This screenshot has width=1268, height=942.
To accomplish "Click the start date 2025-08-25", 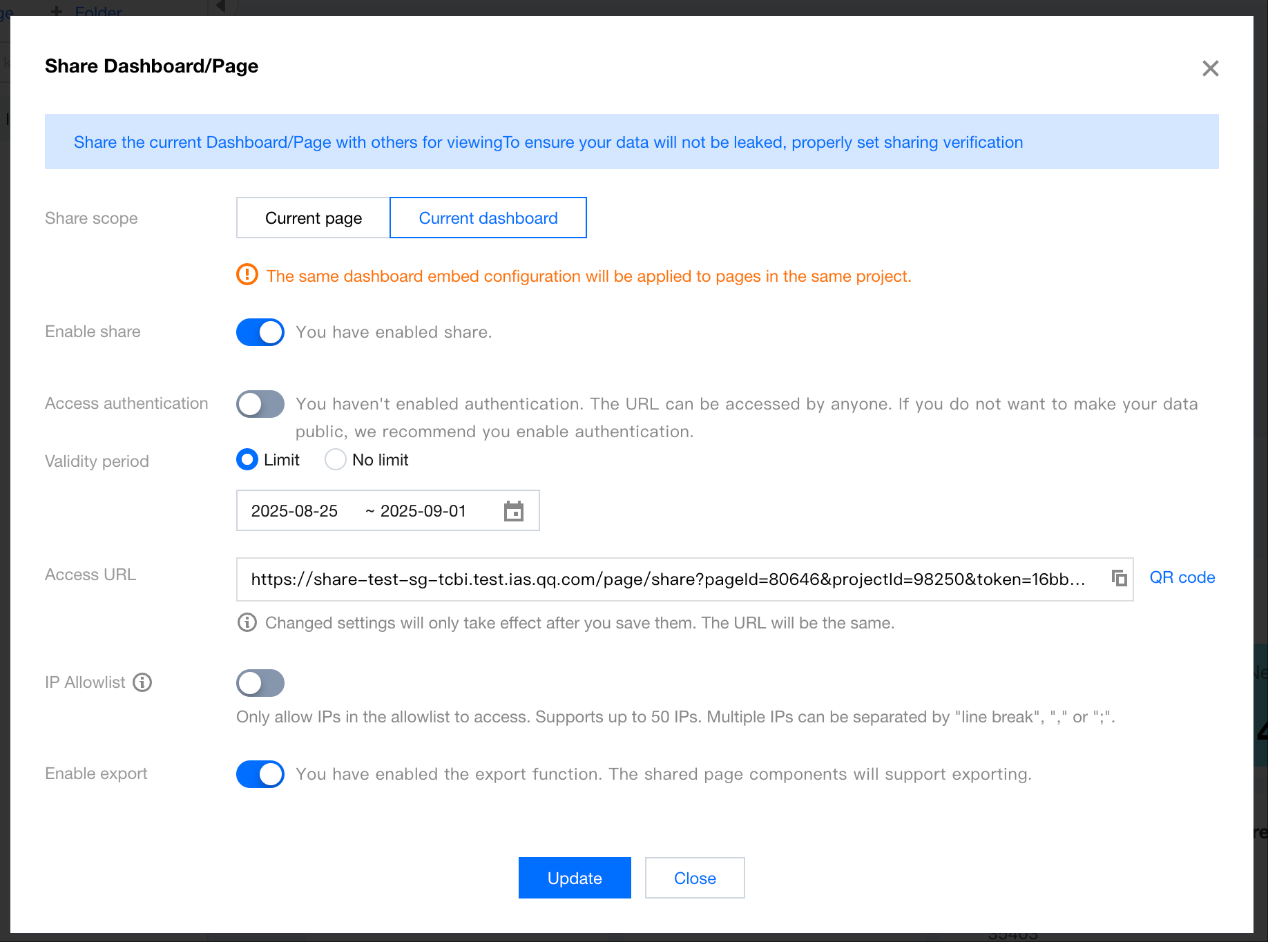I will pyautogui.click(x=294, y=511).
